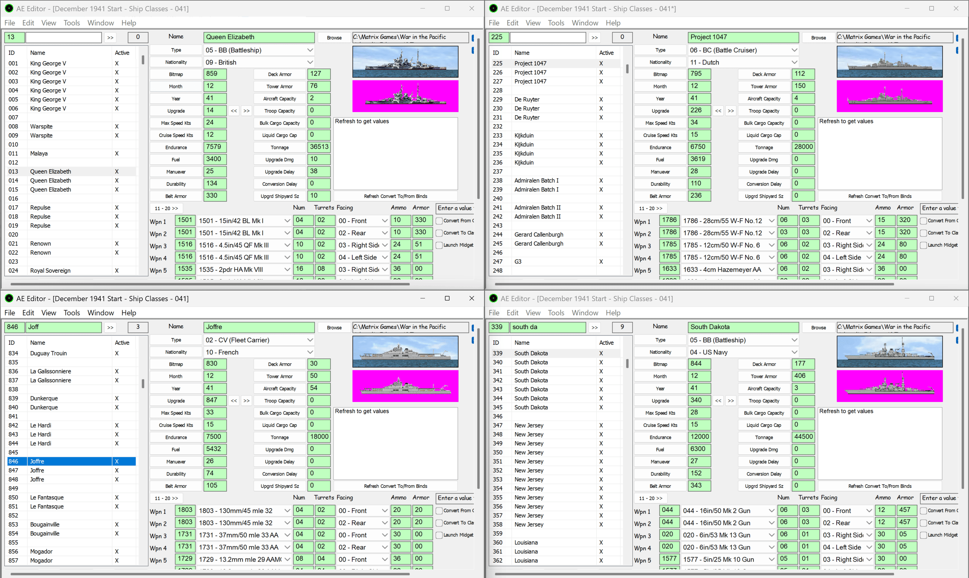Screen dimensions: 969x578
Task: Click ship list scrollbar thumb in Project 1047 window
Action: (x=627, y=69)
